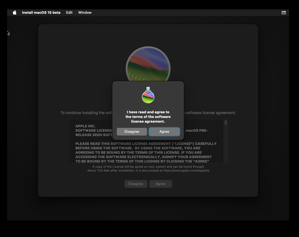Image resolution: width=299 pixels, height=237 pixels.
Task: Click 'I have read and agree' dialog text
Action: tap(148, 117)
